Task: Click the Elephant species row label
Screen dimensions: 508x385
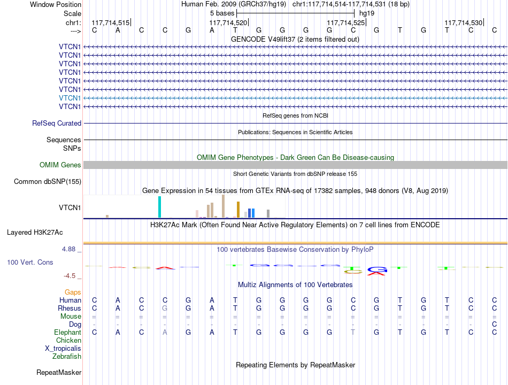Action: 67,332
